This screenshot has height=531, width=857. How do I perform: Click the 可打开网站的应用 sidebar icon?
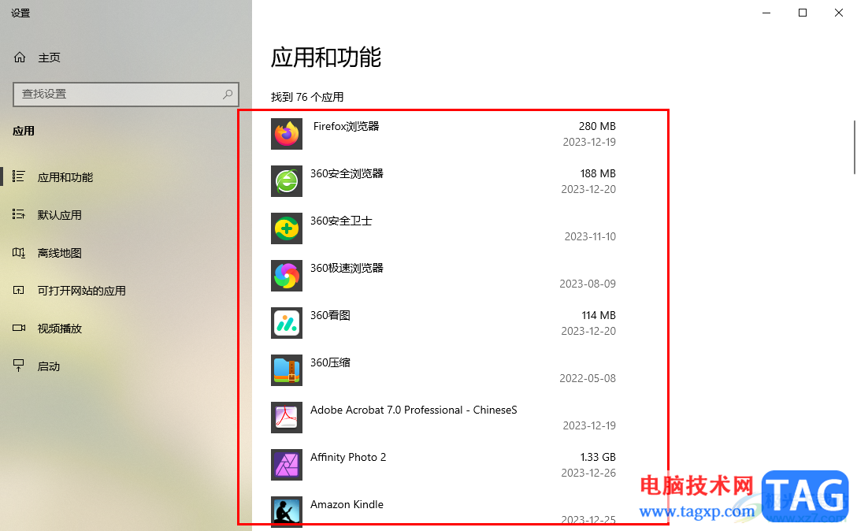[x=19, y=291]
